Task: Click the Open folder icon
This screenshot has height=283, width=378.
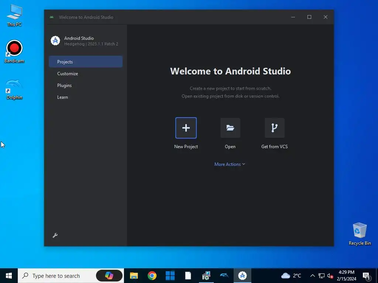Action: click(x=230, y=128)
